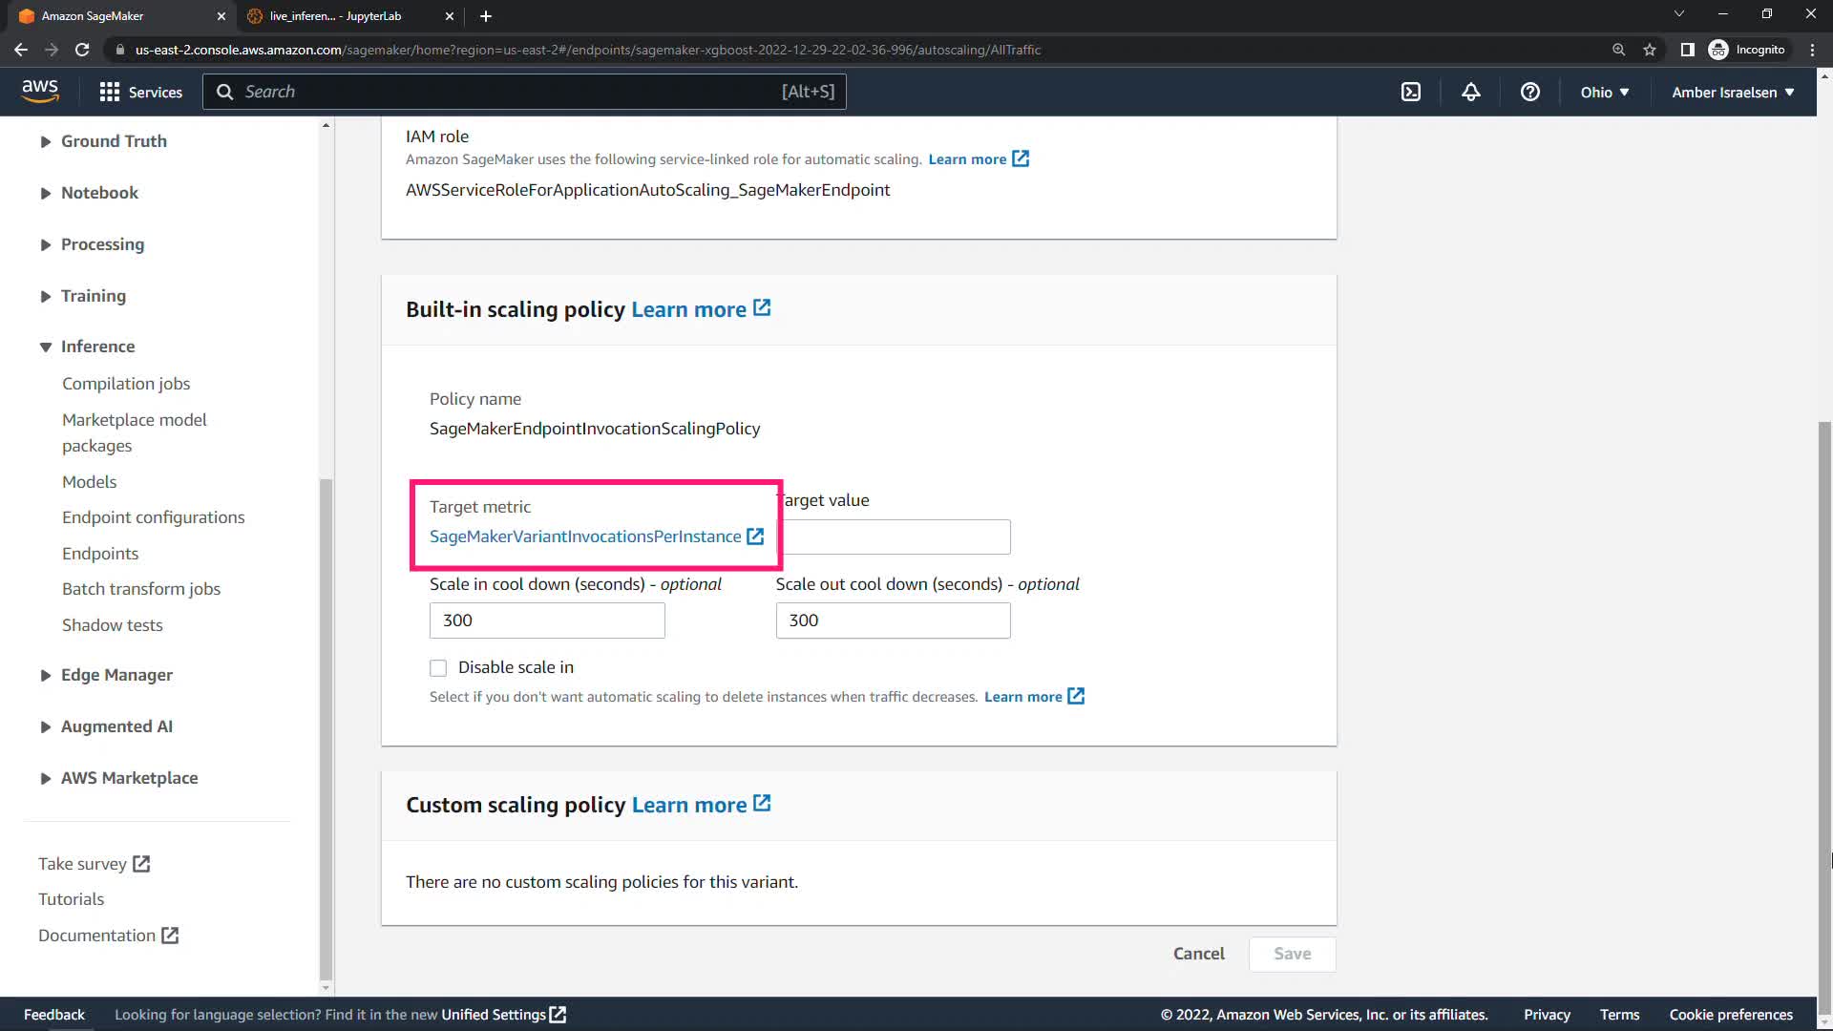1833x1031 pixels.
Task: Click the AWS logo home icon
Action: [40, 91]
